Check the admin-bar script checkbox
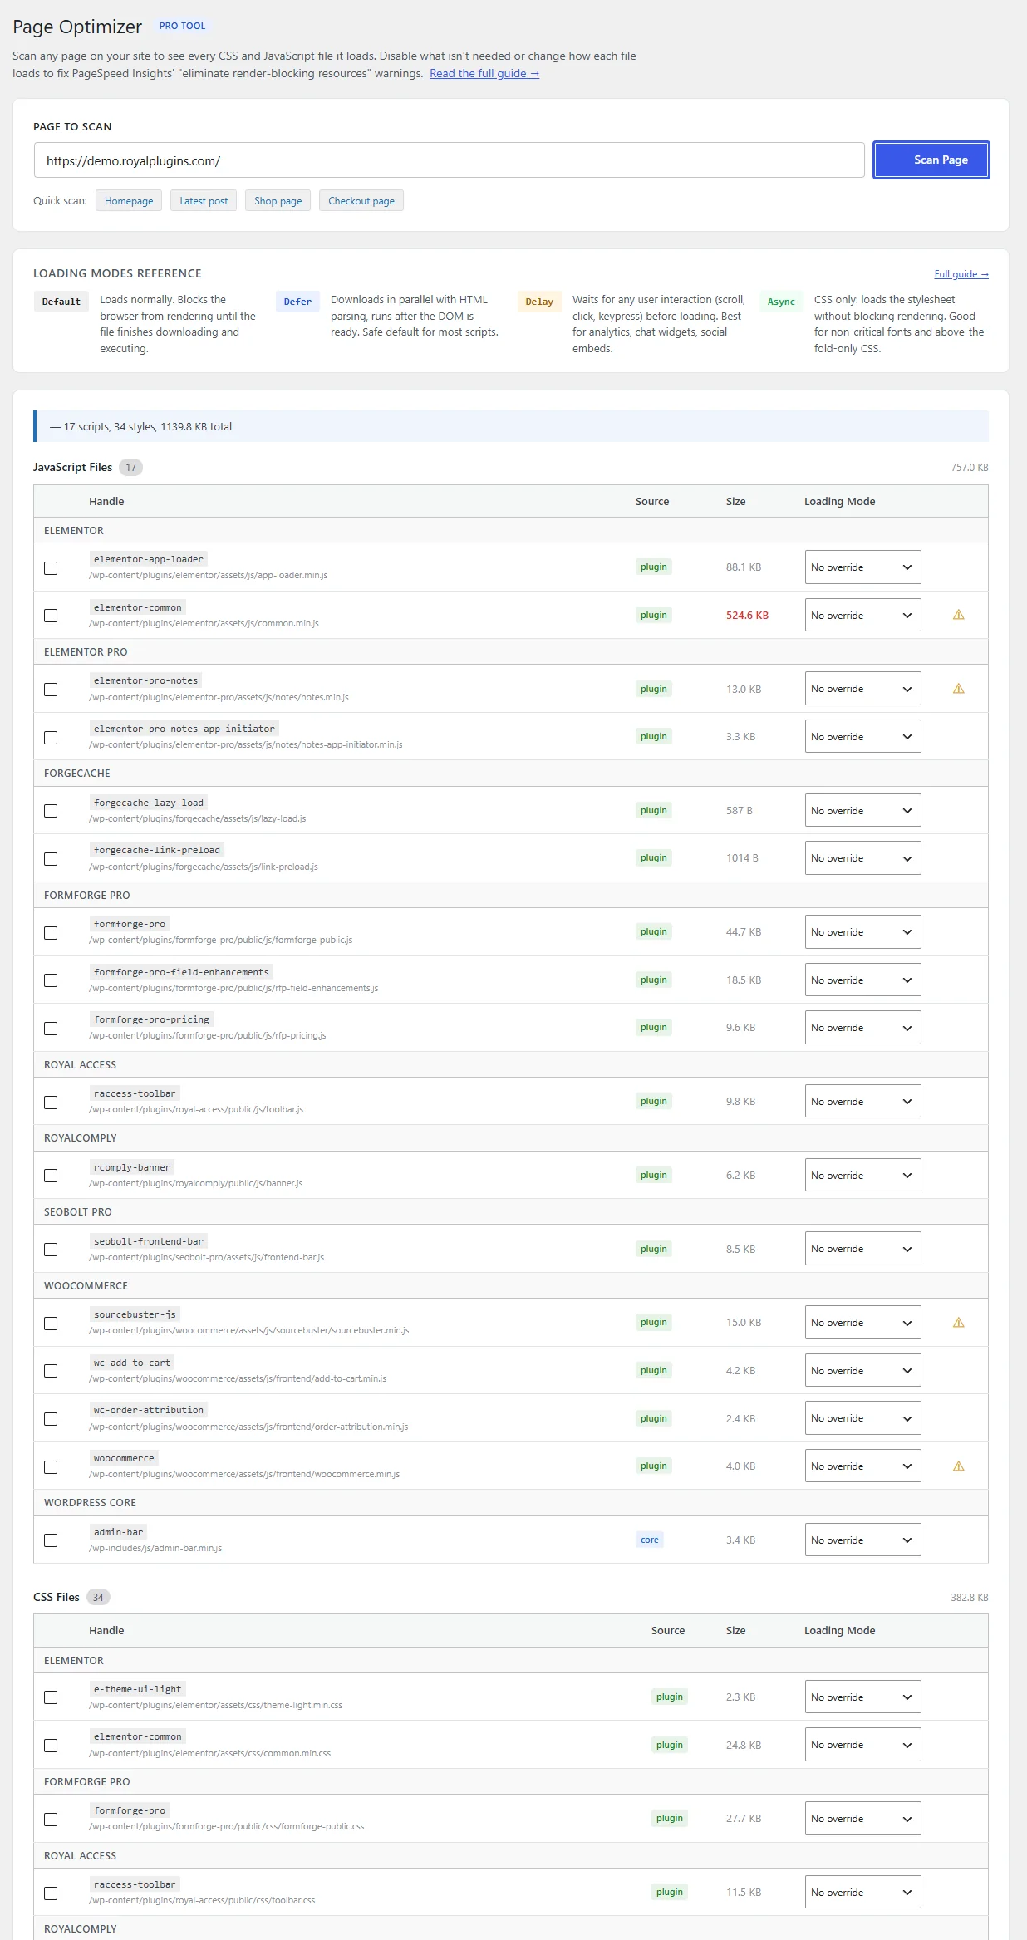 51,1540
